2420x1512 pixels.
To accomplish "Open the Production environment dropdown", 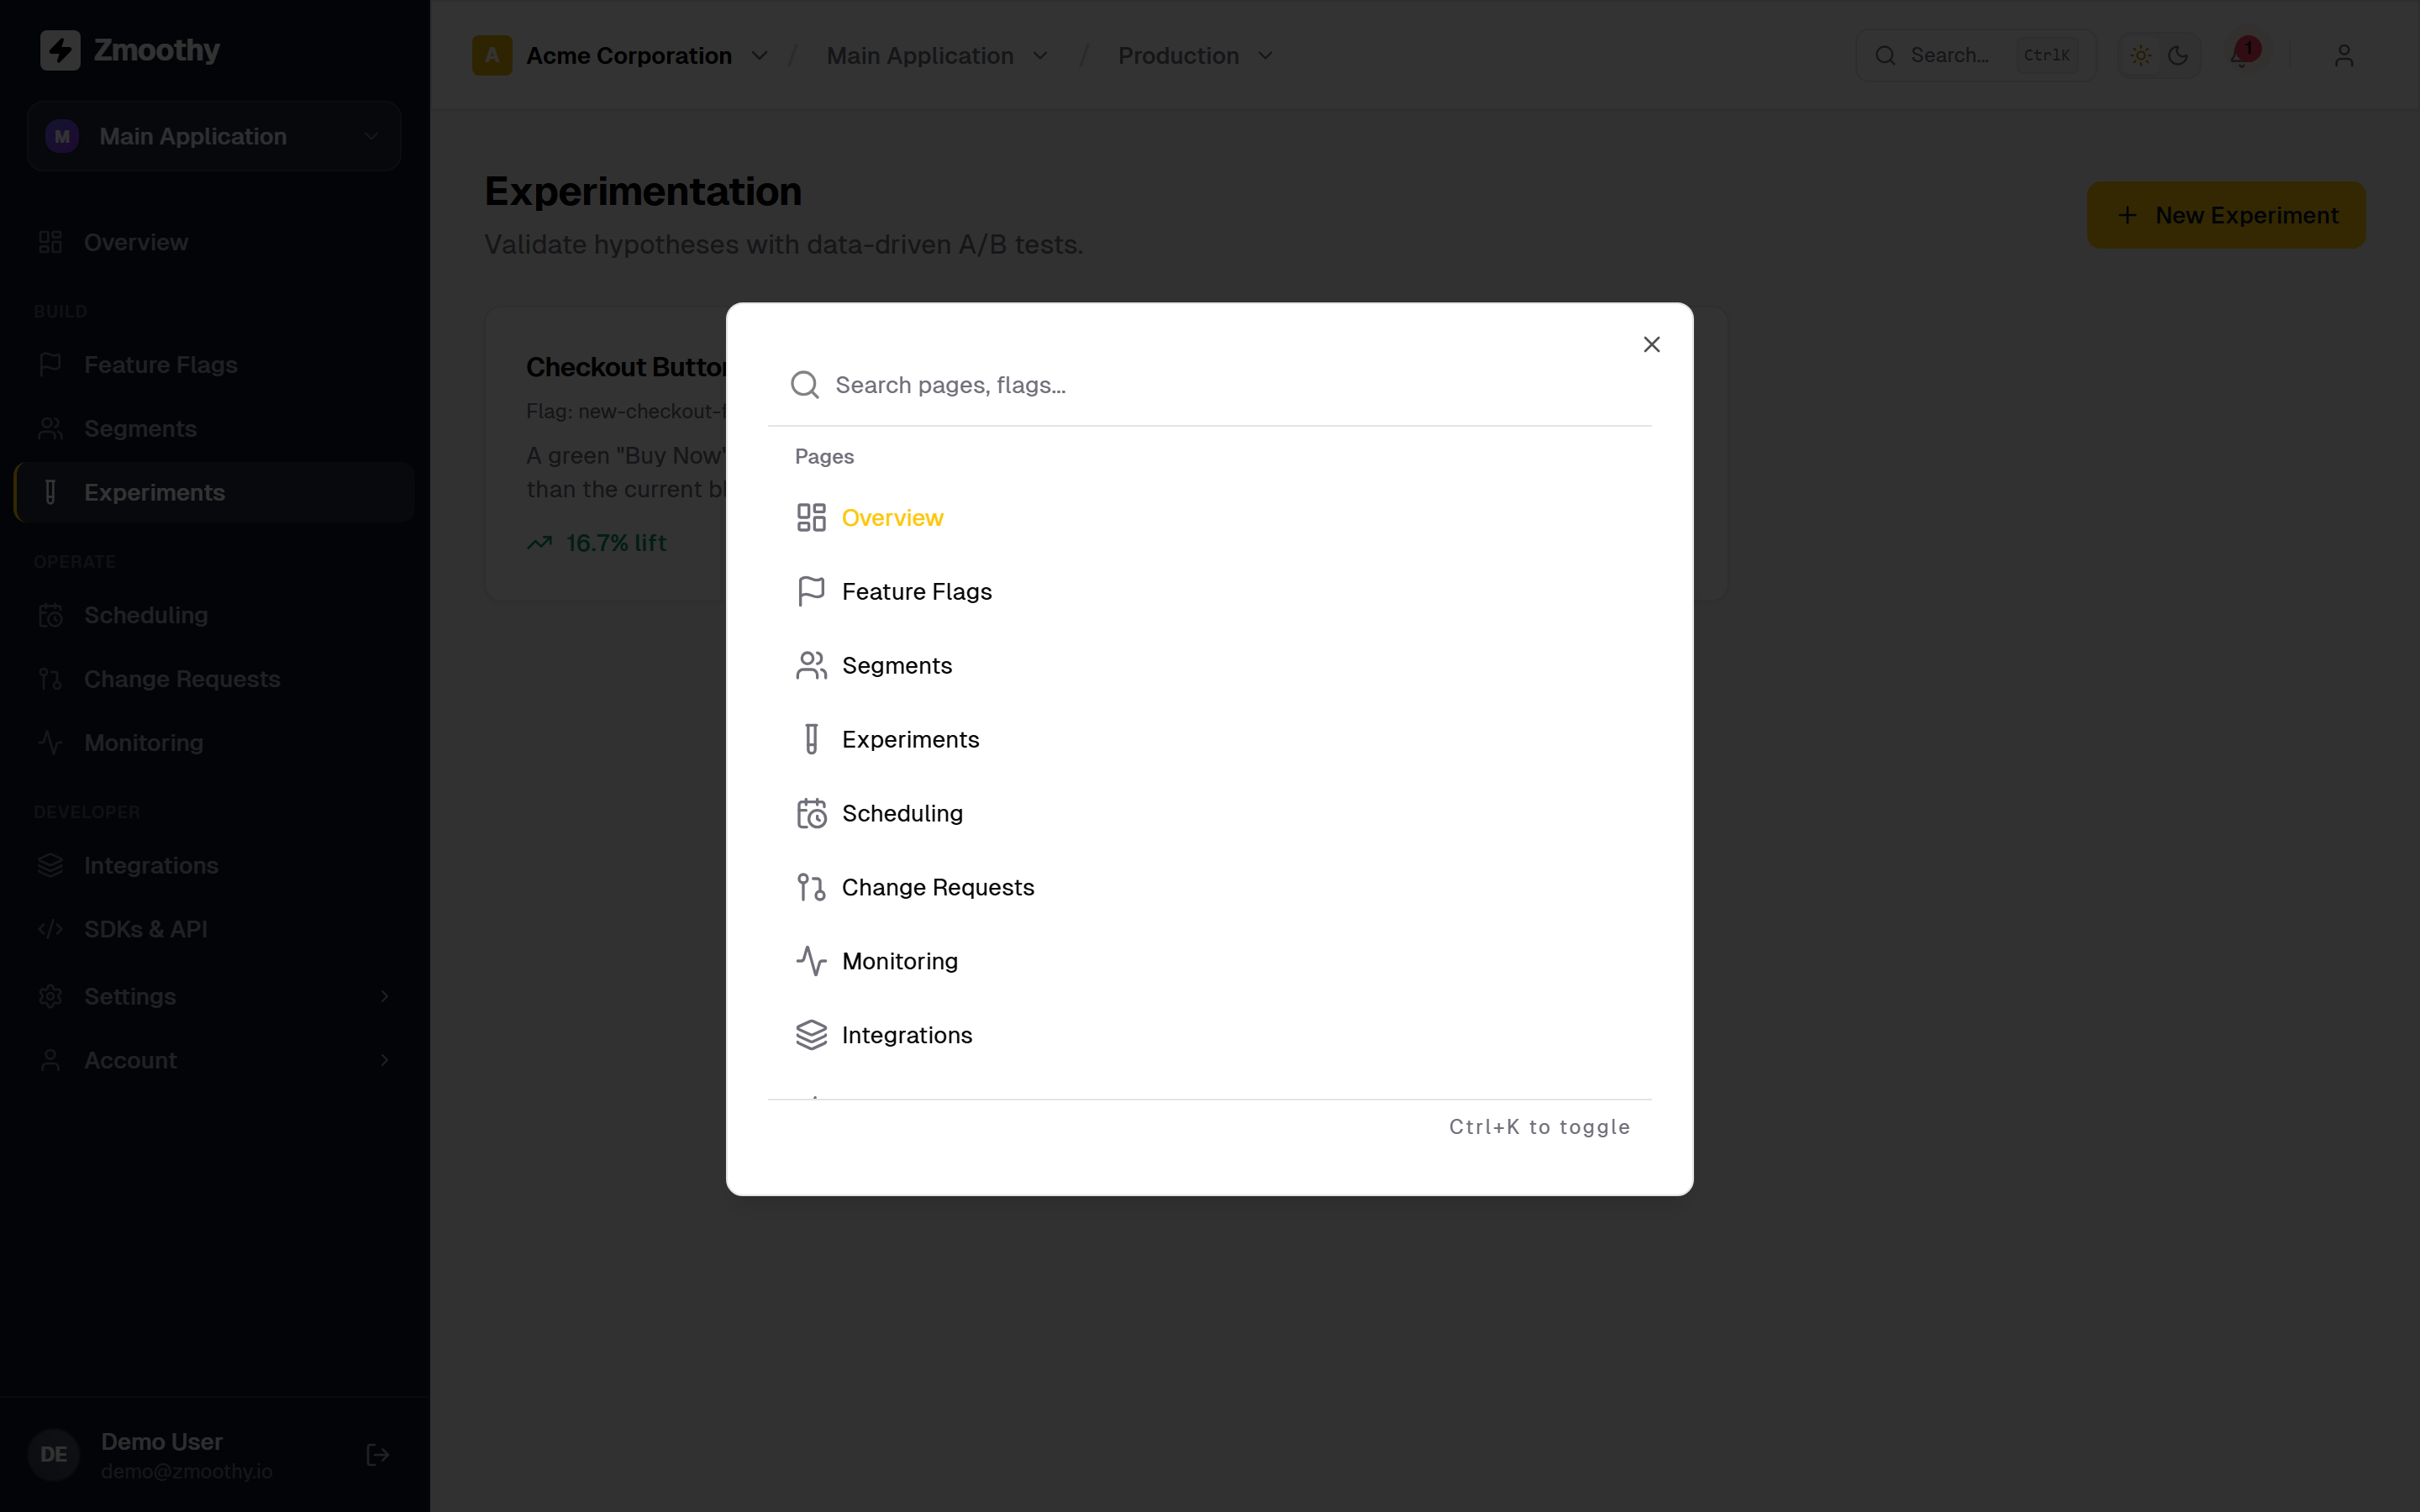I will click(x=1196, y=55).
